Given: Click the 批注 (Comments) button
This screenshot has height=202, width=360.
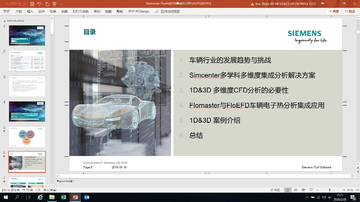Looking at the screenshot, I should coord(349,11).
